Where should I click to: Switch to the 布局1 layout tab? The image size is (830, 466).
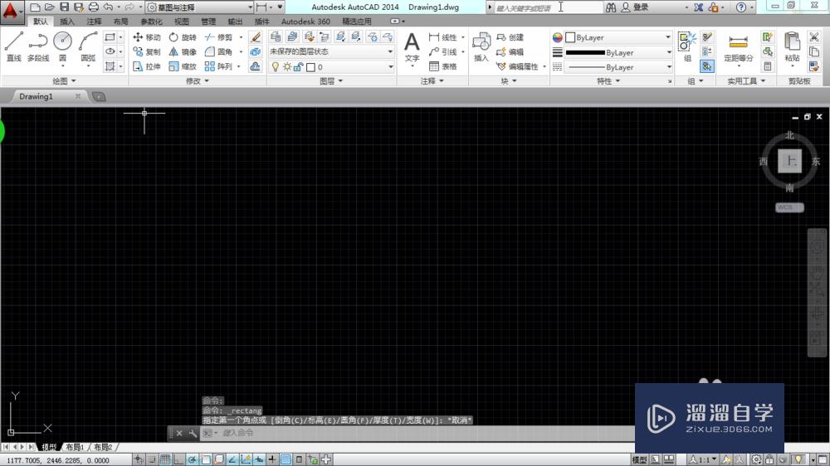(x=75, y=448)
